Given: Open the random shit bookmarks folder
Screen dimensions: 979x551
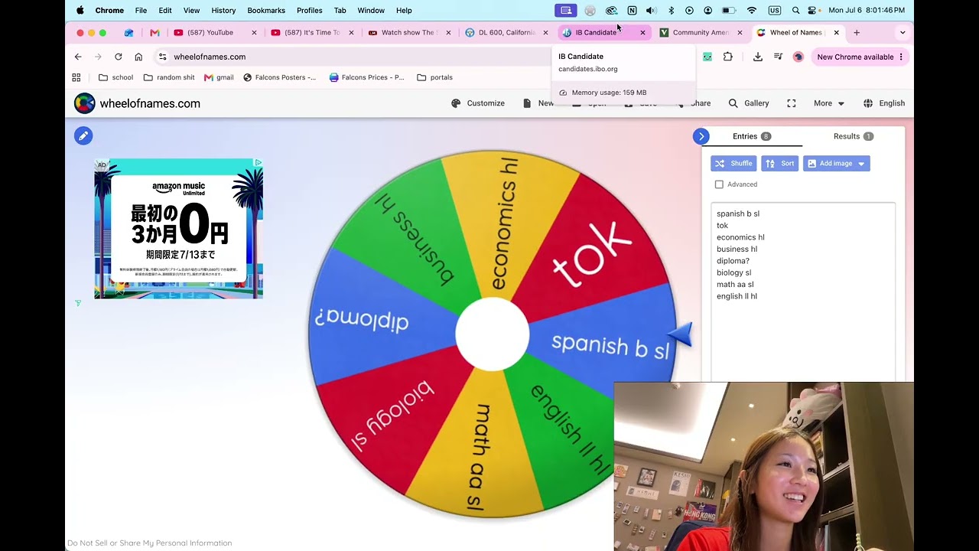Looking at the screenshot, I should (x=170, y=77).
